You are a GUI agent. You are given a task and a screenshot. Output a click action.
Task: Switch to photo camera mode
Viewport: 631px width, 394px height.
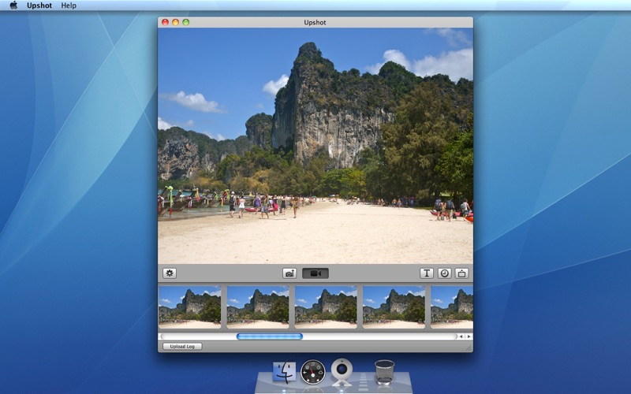click(x=289, y=273)
